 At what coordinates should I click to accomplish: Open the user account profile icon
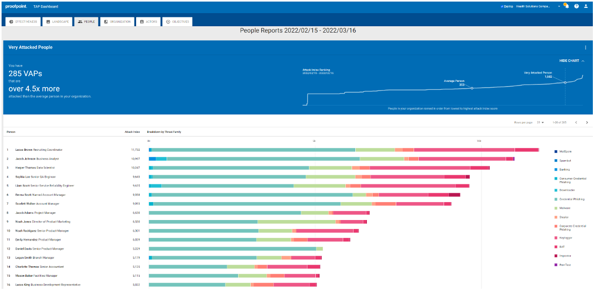[585, 6]
